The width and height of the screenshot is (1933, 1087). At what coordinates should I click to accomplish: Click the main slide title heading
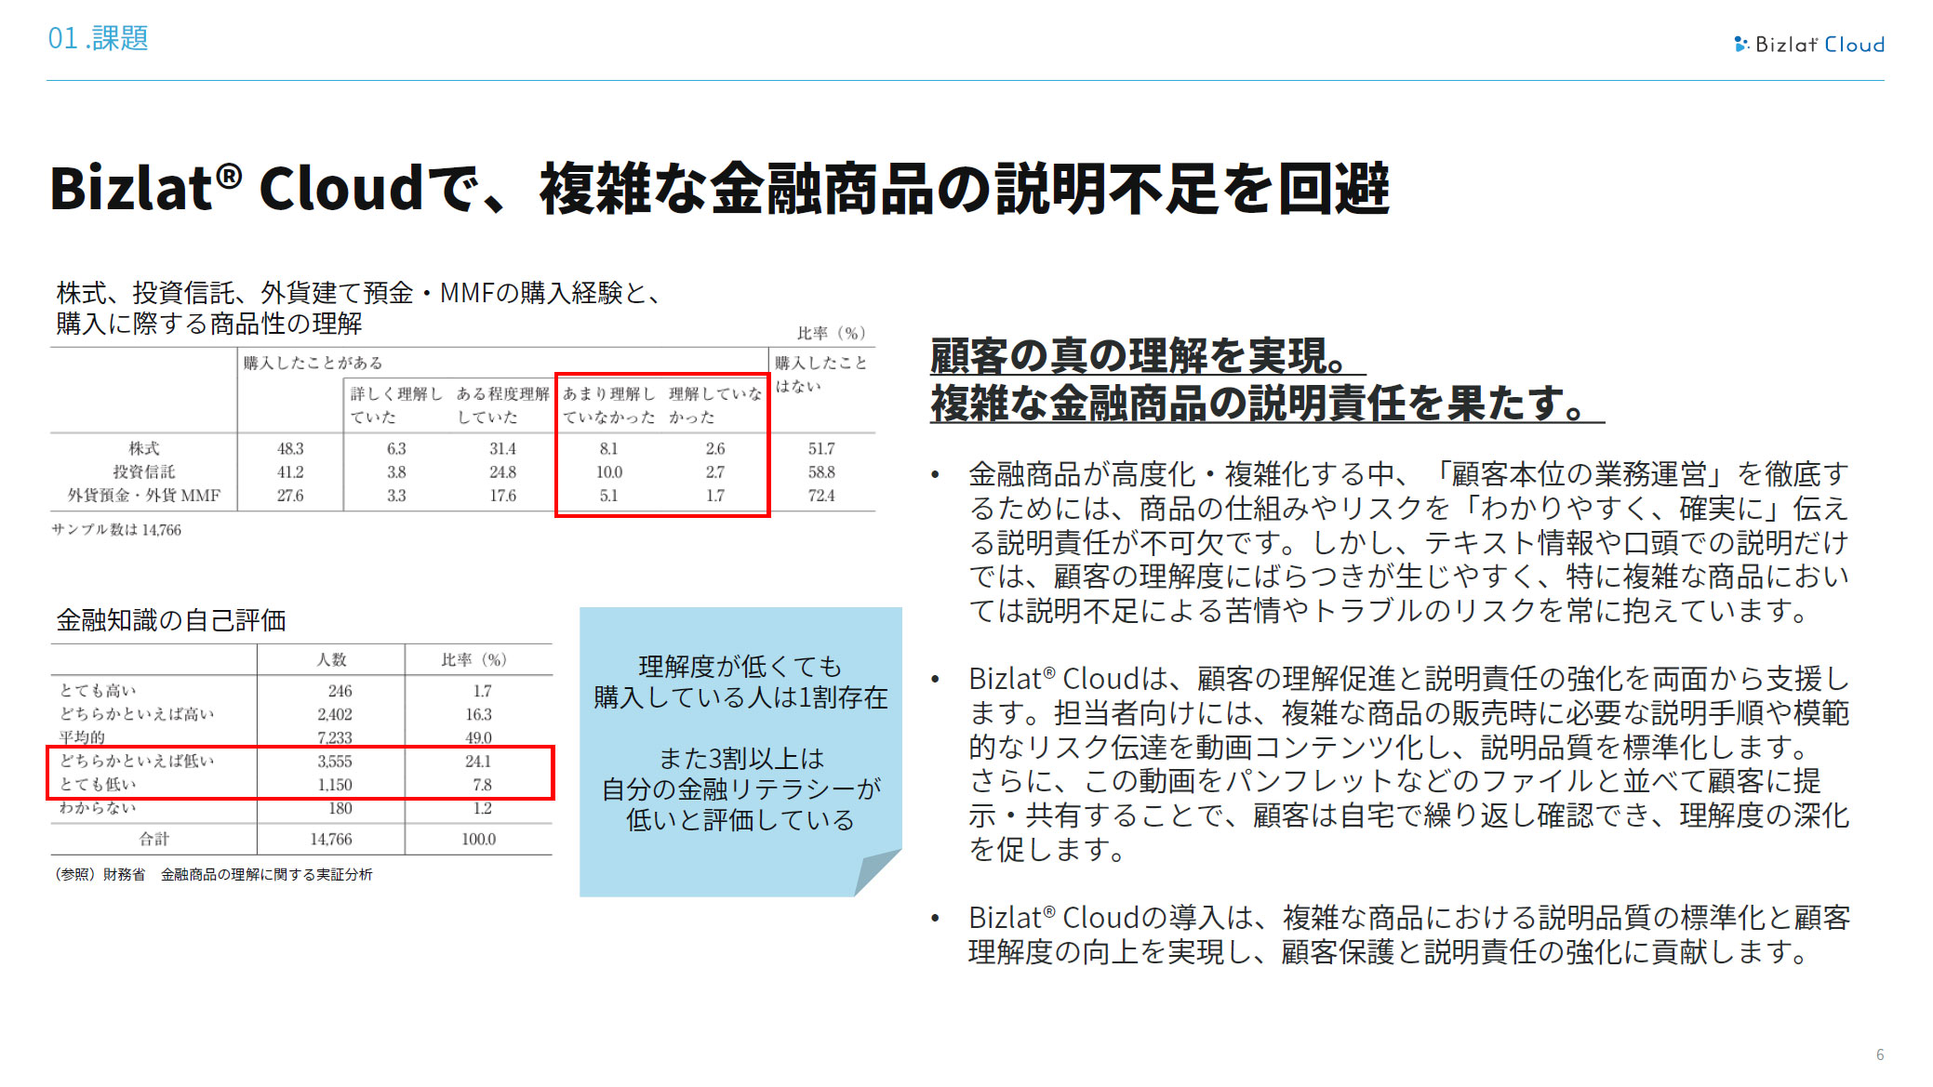click(718, 189)
